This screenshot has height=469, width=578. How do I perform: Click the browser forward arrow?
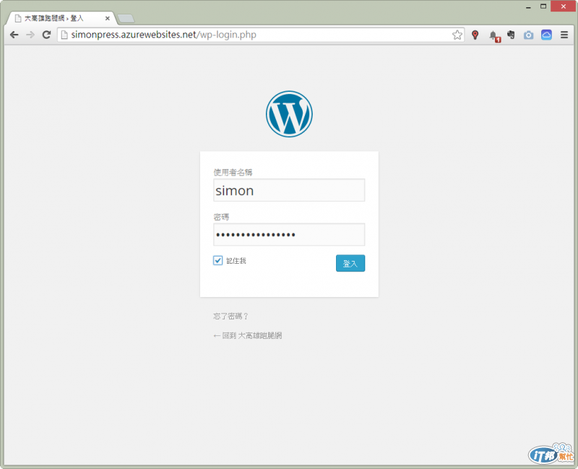pos(30,35)
